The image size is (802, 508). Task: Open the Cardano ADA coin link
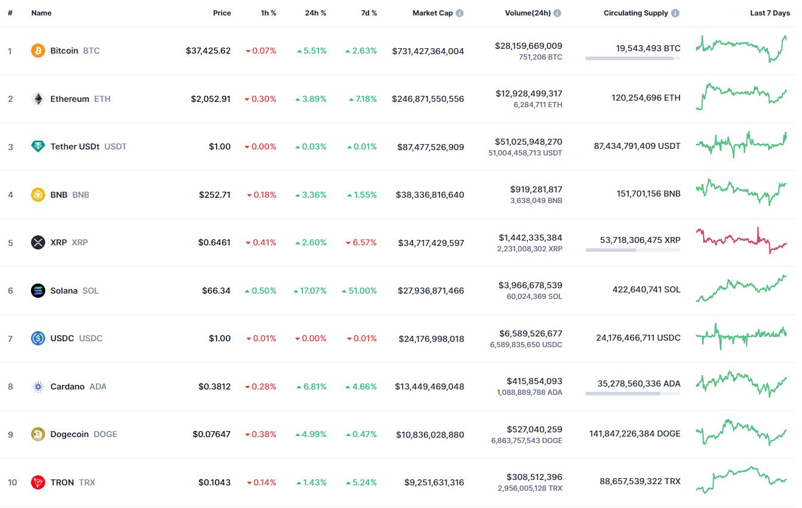coord(68,387)
